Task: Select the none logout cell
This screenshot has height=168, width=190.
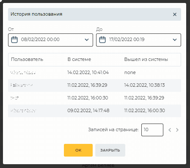Action: point(130,72)
